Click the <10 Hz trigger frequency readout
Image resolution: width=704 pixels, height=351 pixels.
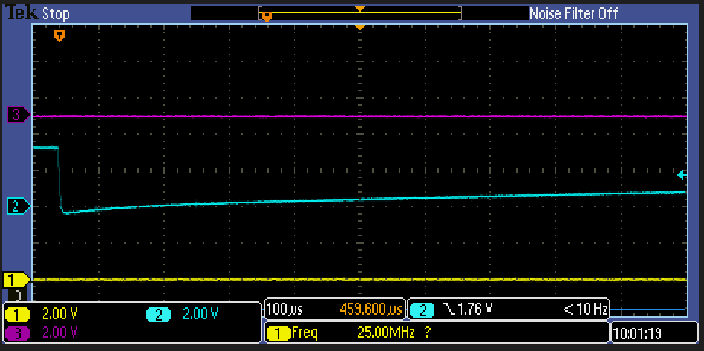(586, 309)
